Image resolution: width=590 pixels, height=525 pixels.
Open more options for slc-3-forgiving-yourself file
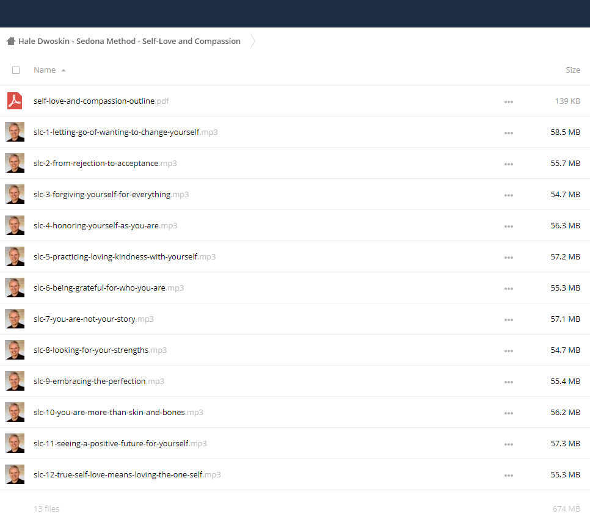click(x=509, y=195)
